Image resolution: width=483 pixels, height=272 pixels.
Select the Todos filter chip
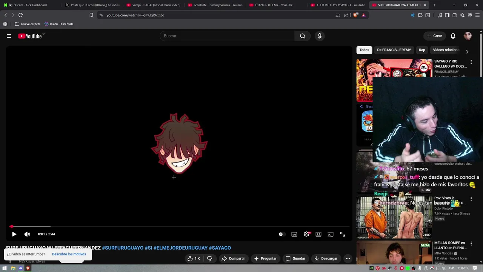coord(364,50)
